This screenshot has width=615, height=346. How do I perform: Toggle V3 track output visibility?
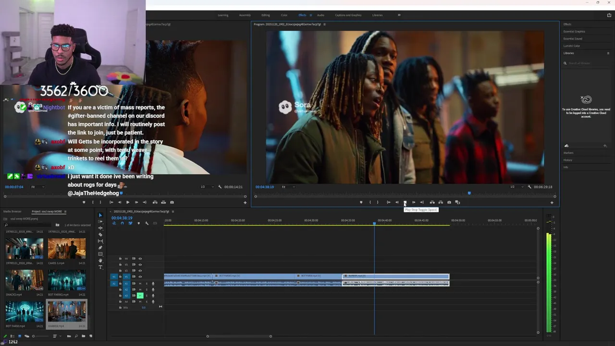[x=140, y=265]
